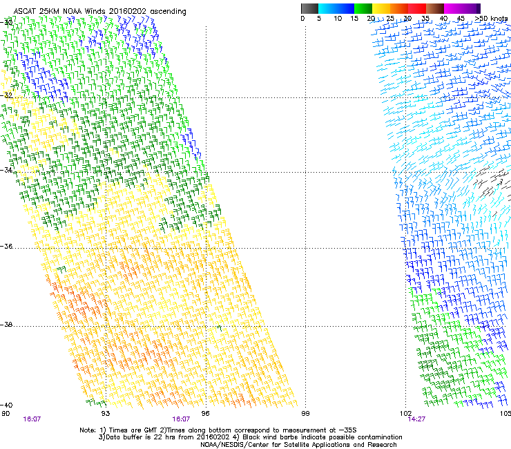Viewport: 511px width, 449px height.
Task: Click the 'NOAA/NESDIS/Center for Satellite Applications and Research' credit
Action: pos(298,445)
